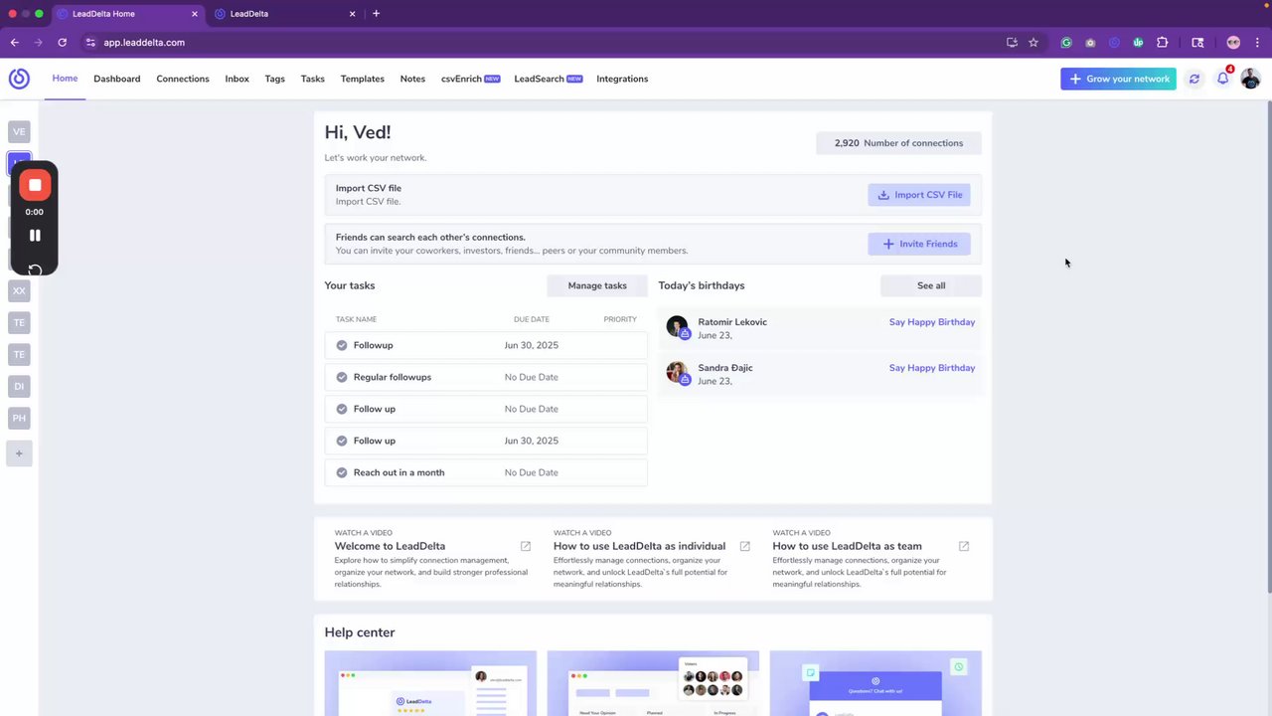The height and width of the screenshot is (716, 1272).
Task: Close the LeadDelta Home browser tab
Action: 194,14
